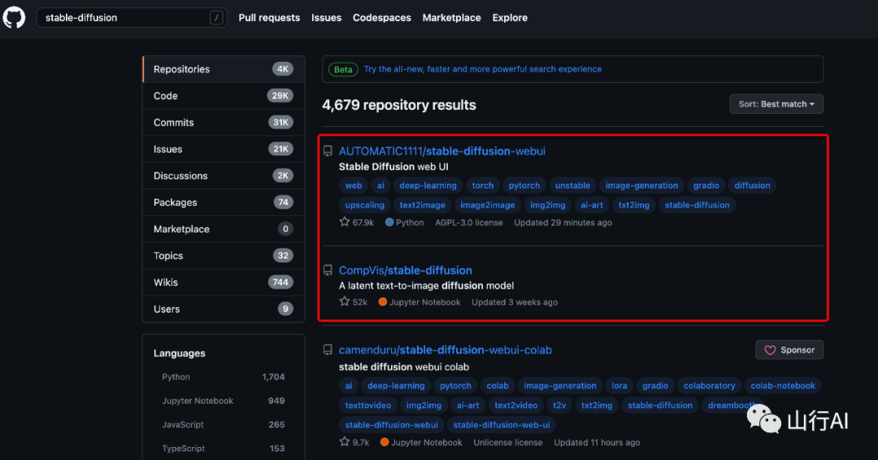
Task: Click the GitHub Octocat logo
Action: click(15, 17)
